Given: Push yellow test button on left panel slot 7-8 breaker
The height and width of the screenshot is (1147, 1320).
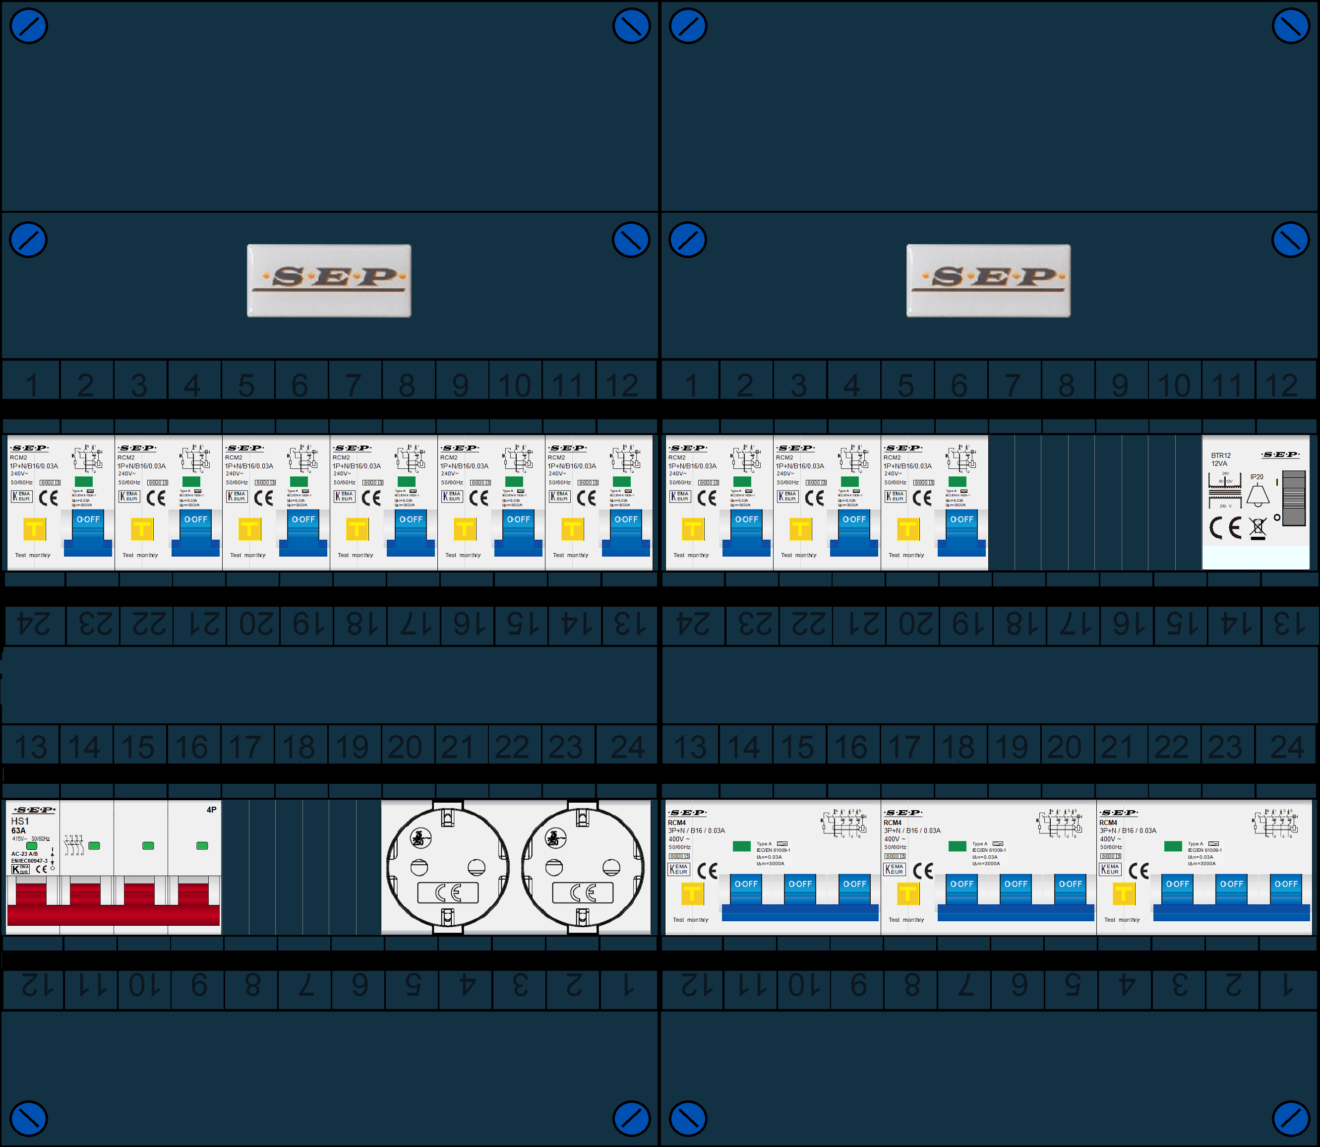Looking at the screenshot, I should pos(357,529).
